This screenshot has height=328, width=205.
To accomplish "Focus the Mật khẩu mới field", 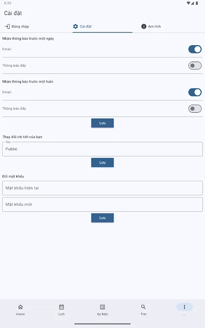I will 102,205.
